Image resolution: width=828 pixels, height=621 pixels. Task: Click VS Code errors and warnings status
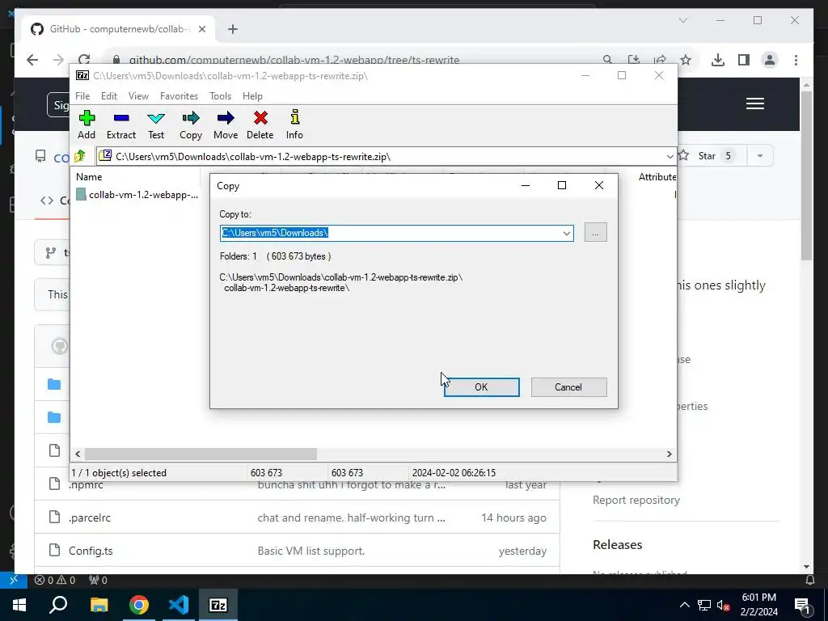click(x=55, y=581)
